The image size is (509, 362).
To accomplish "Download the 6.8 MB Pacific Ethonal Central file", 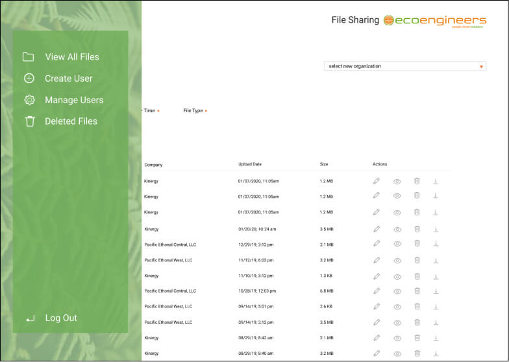I will click(x=436, y=291).
